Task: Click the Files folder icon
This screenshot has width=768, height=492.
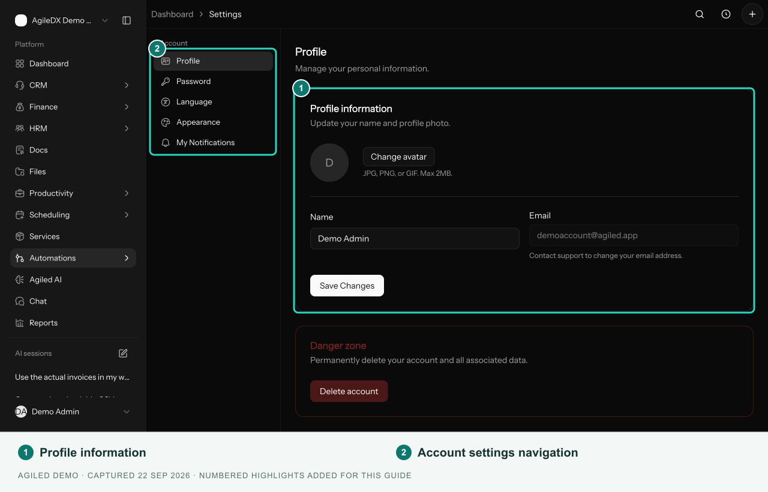Action: click(x=20, y=172)
